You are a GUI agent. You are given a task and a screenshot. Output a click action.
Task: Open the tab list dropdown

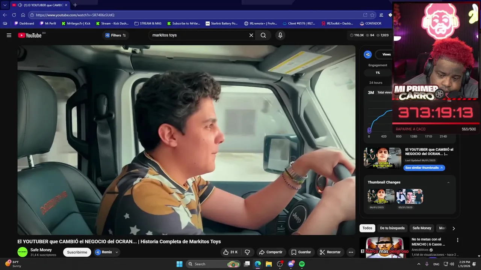pos(5,5)
